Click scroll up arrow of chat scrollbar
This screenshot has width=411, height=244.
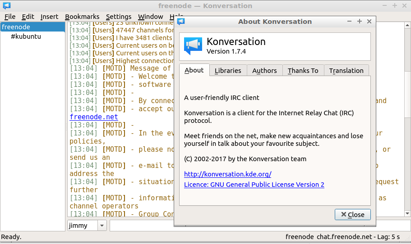click(407, 25)
